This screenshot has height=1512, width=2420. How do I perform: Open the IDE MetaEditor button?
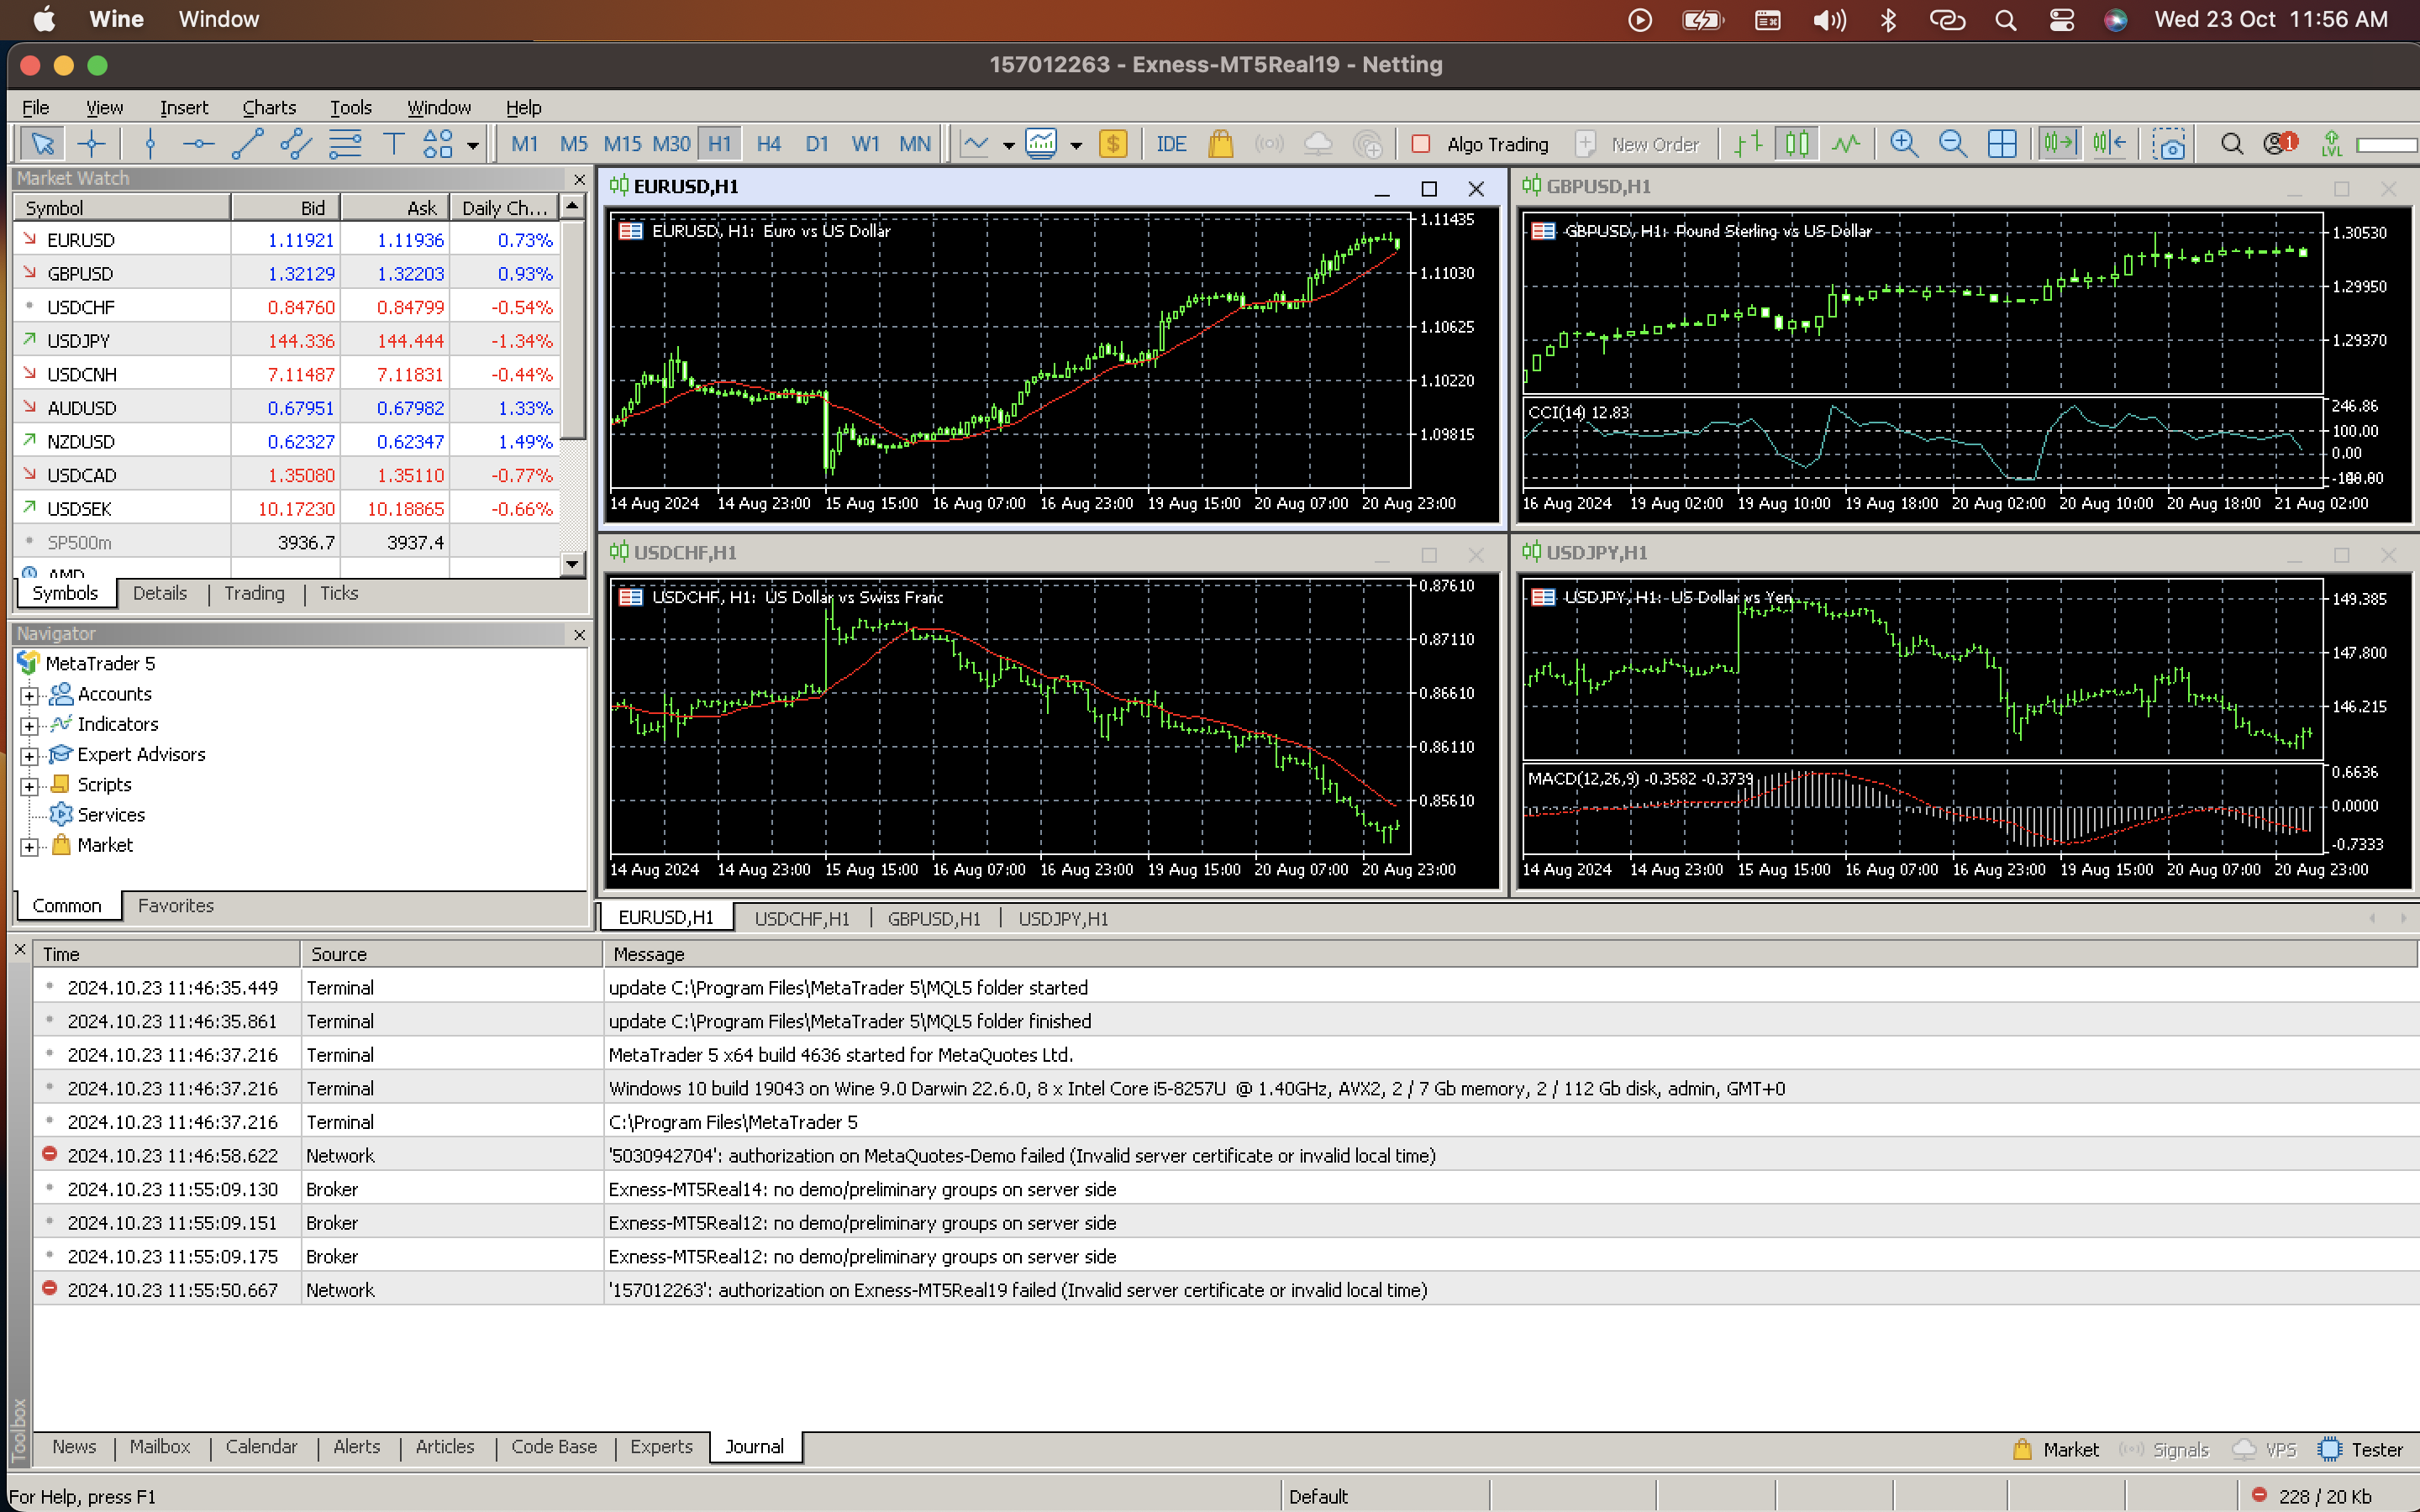coord(1171,144)
